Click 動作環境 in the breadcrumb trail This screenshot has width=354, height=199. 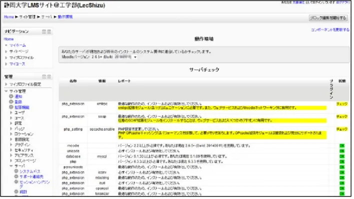click(65, 17)
